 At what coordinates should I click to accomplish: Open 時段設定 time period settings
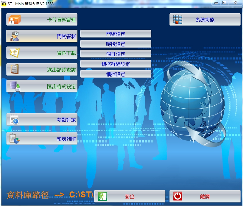116,44
